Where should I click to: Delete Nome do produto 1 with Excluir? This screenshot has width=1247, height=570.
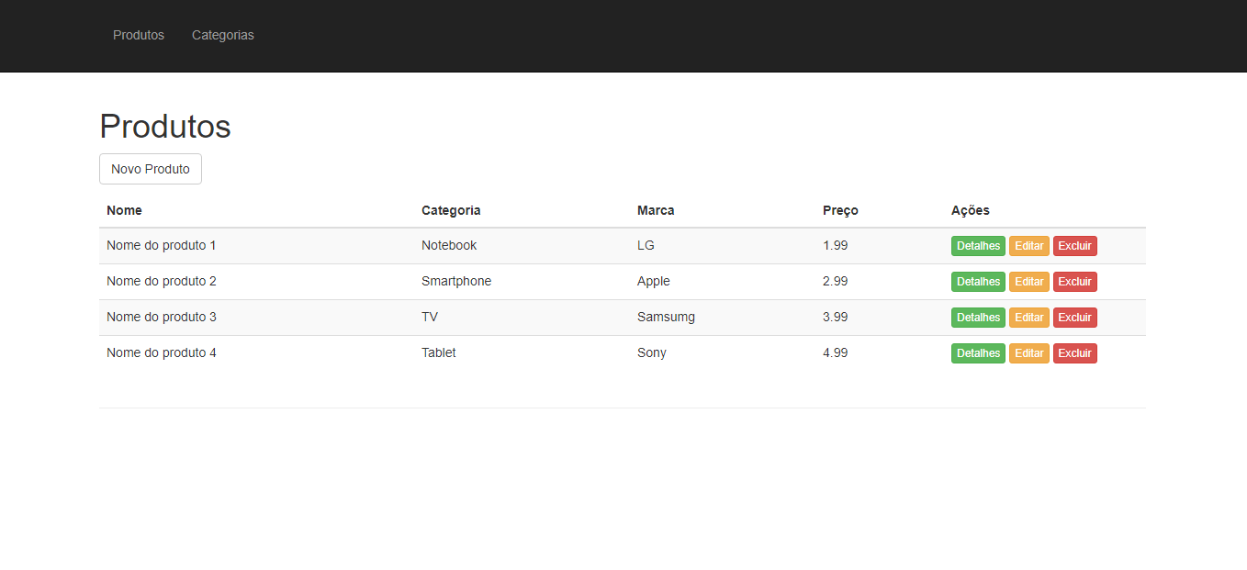click(x=1074, y=245)
